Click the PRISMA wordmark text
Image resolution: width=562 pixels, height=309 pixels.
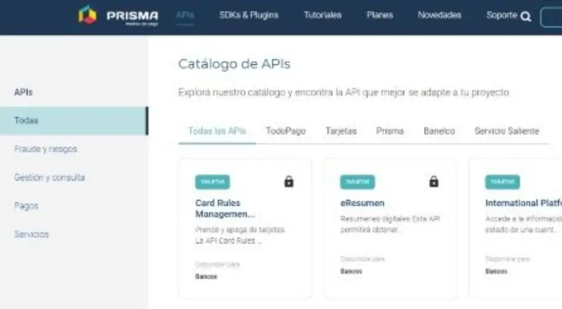[x=133, y=16]
